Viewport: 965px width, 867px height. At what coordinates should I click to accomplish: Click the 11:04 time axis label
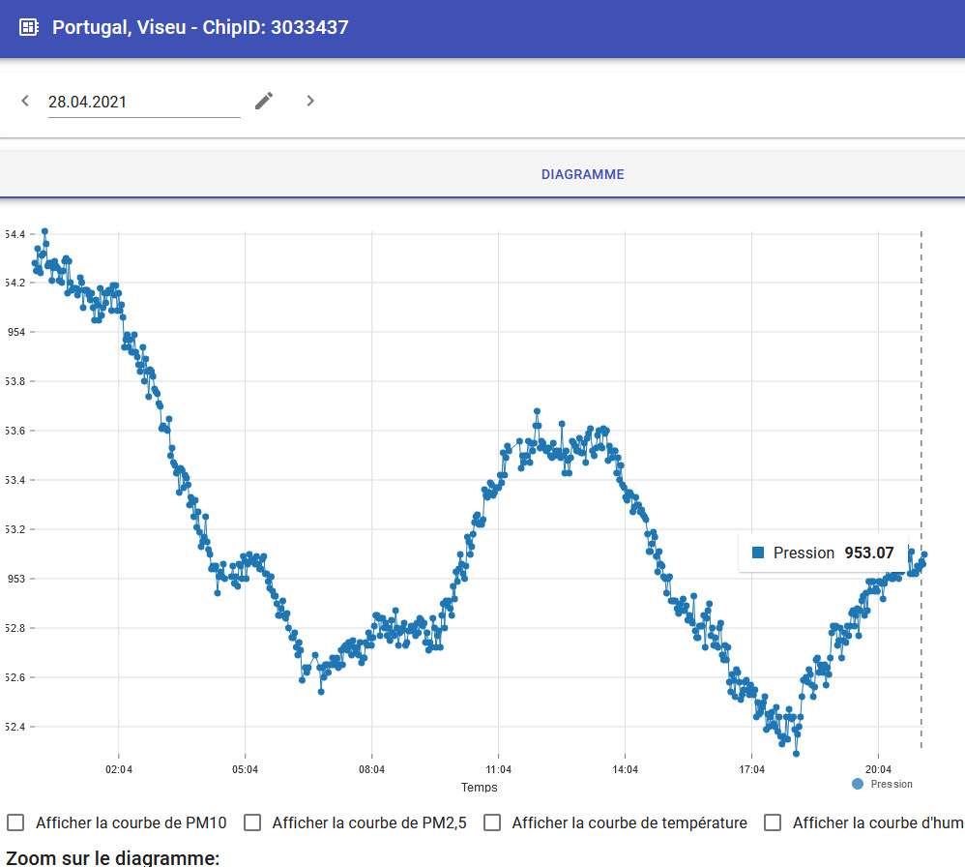tap(499, 769)
